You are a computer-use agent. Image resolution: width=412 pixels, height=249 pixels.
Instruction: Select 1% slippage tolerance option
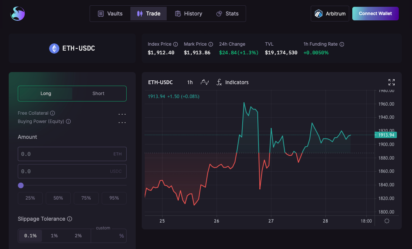tap(54, 236)
